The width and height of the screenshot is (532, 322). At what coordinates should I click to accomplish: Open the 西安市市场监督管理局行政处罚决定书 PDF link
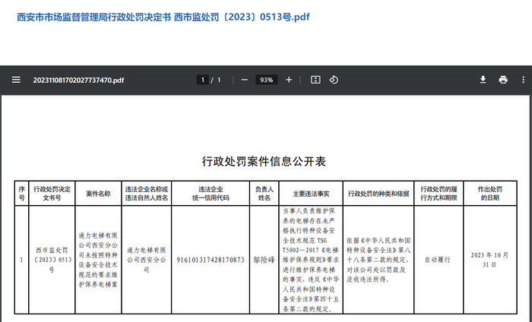coord(163,17)
